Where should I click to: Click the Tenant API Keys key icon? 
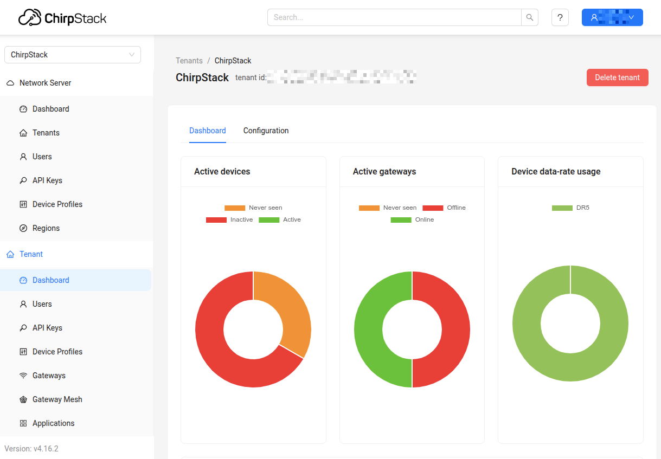pos(23,328)
